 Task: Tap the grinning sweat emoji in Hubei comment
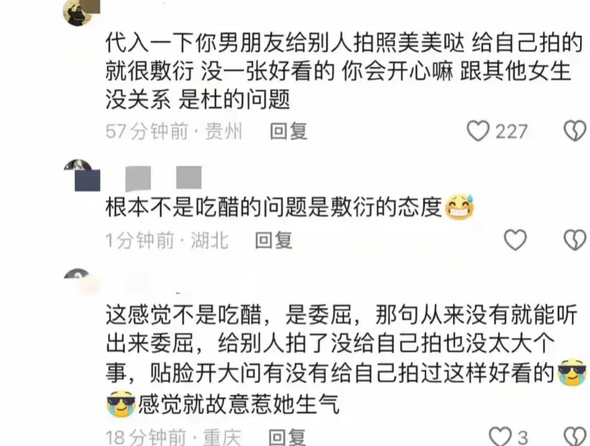click(x=459, y=207)
